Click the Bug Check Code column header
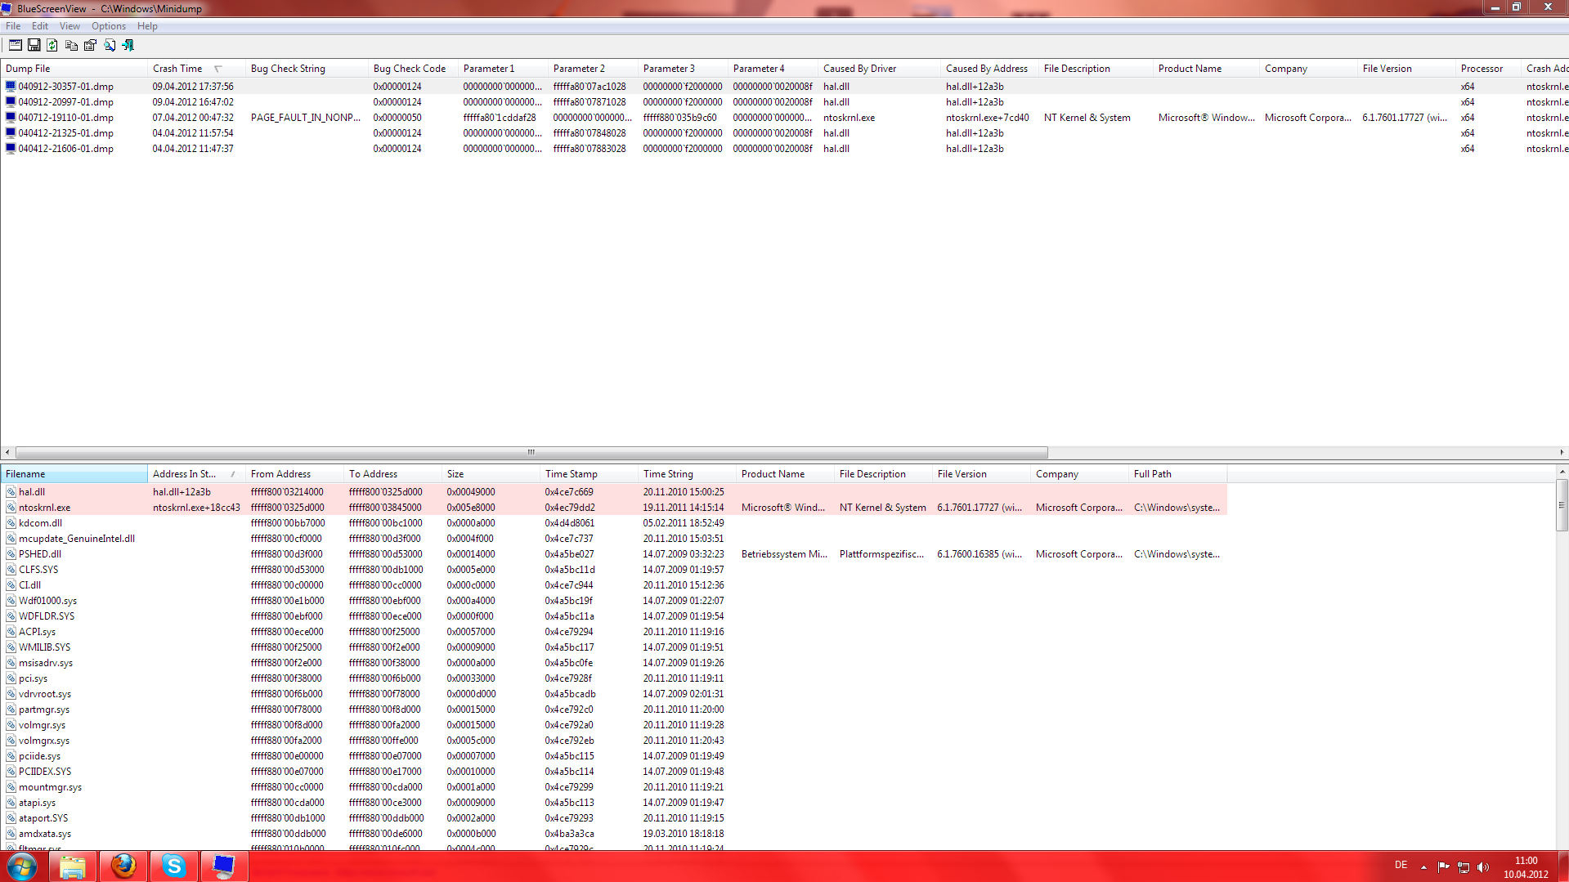The height and width of the screenshot is (882, 1569). coord(409,69)
